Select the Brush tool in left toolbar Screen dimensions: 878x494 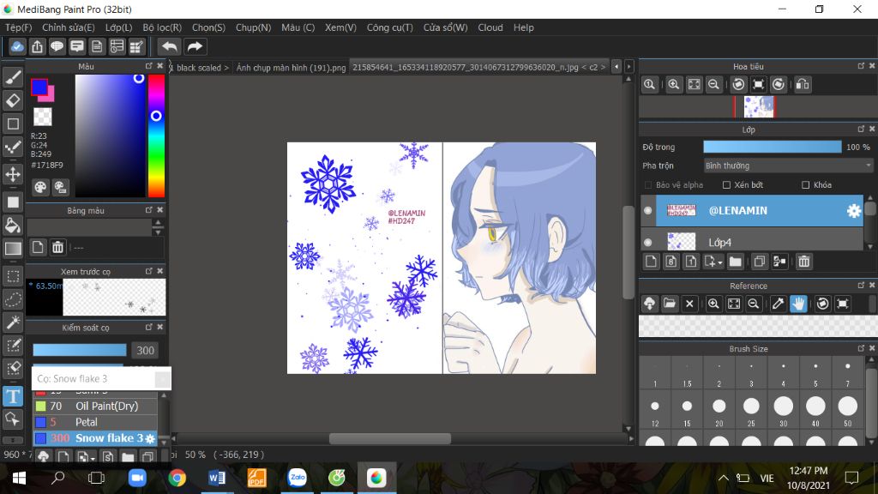[x=13, y=77]
